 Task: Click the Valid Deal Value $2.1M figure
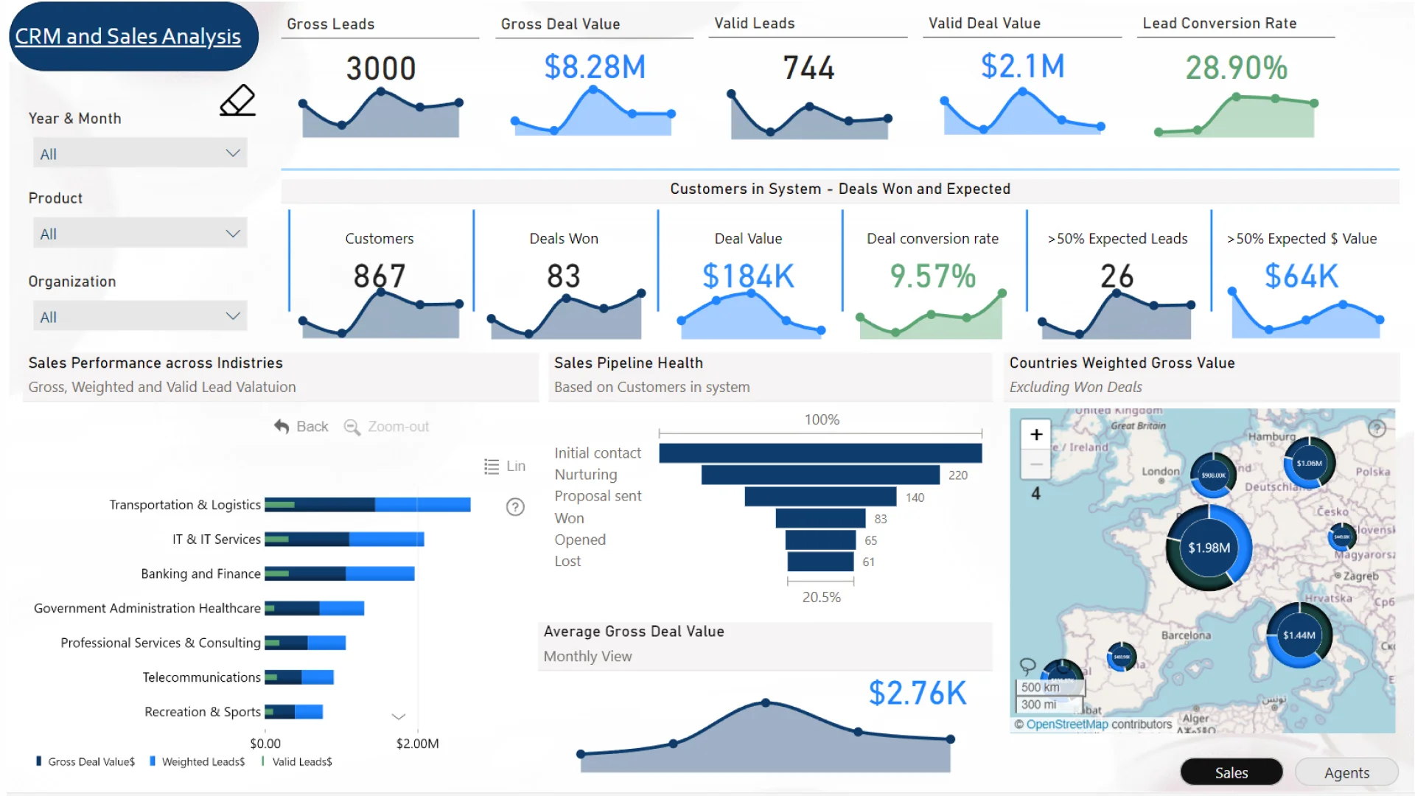pyautogui.click(x=1022, y=66)
